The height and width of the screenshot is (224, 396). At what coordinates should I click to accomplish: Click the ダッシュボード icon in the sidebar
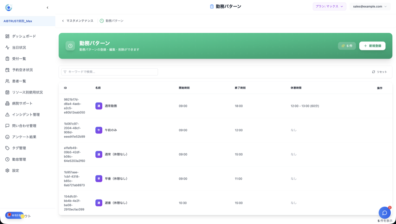click(7, 36)
